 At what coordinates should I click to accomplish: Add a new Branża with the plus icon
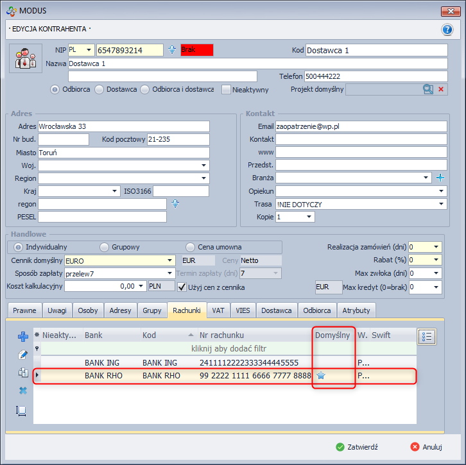440,178
